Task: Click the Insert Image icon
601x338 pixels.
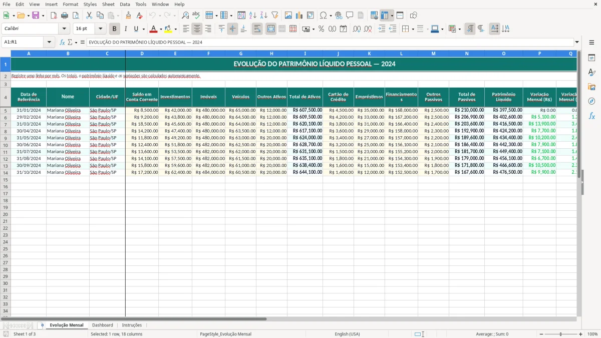Action: tap(288, 16)
